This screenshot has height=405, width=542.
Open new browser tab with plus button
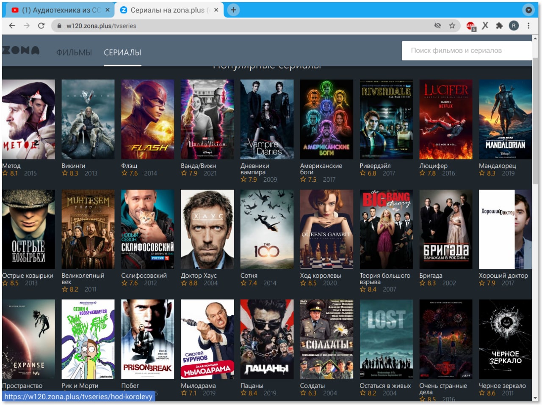[233, 10]
